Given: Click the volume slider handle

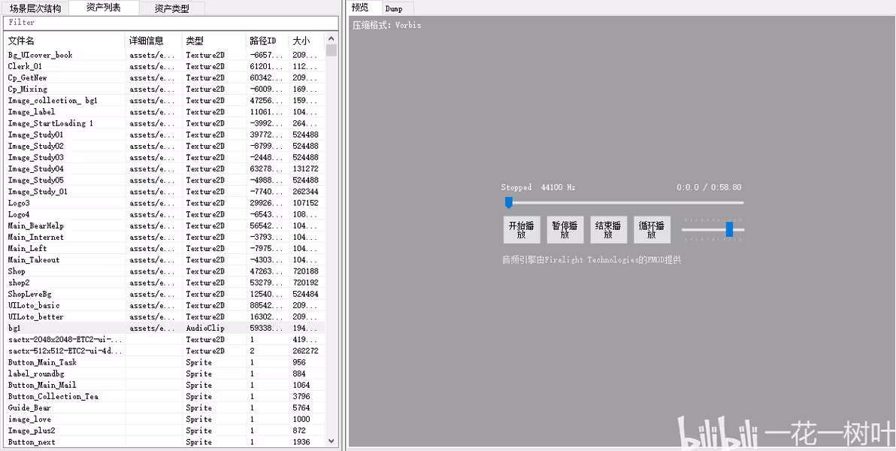Looking at the screenshot, I should click(729, 229).
